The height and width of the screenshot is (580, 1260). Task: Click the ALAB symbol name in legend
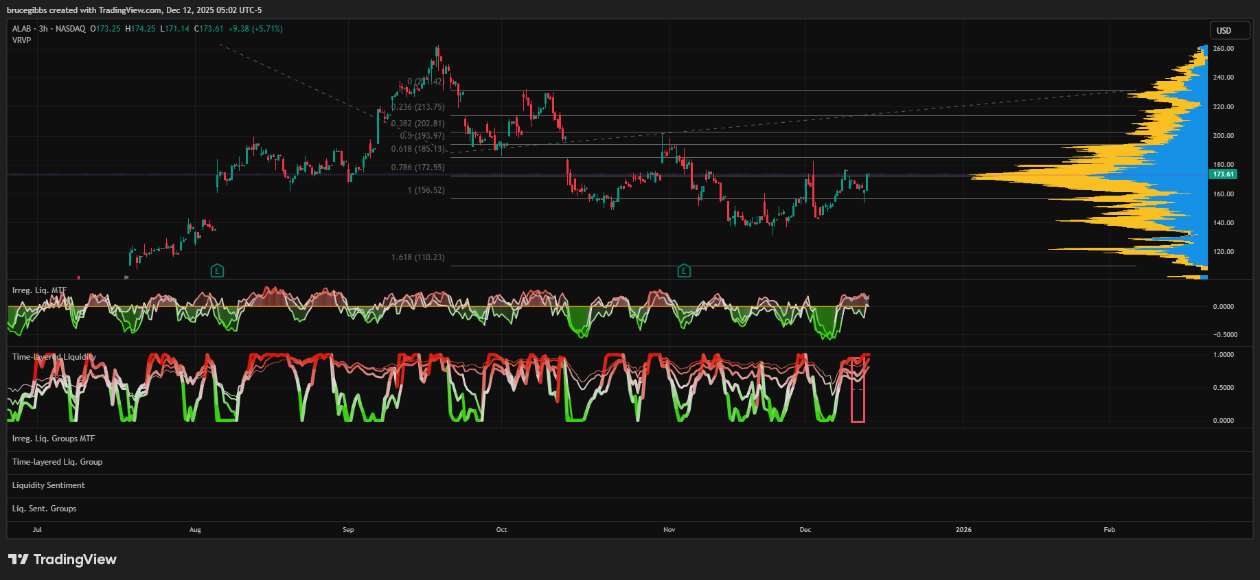21,29
